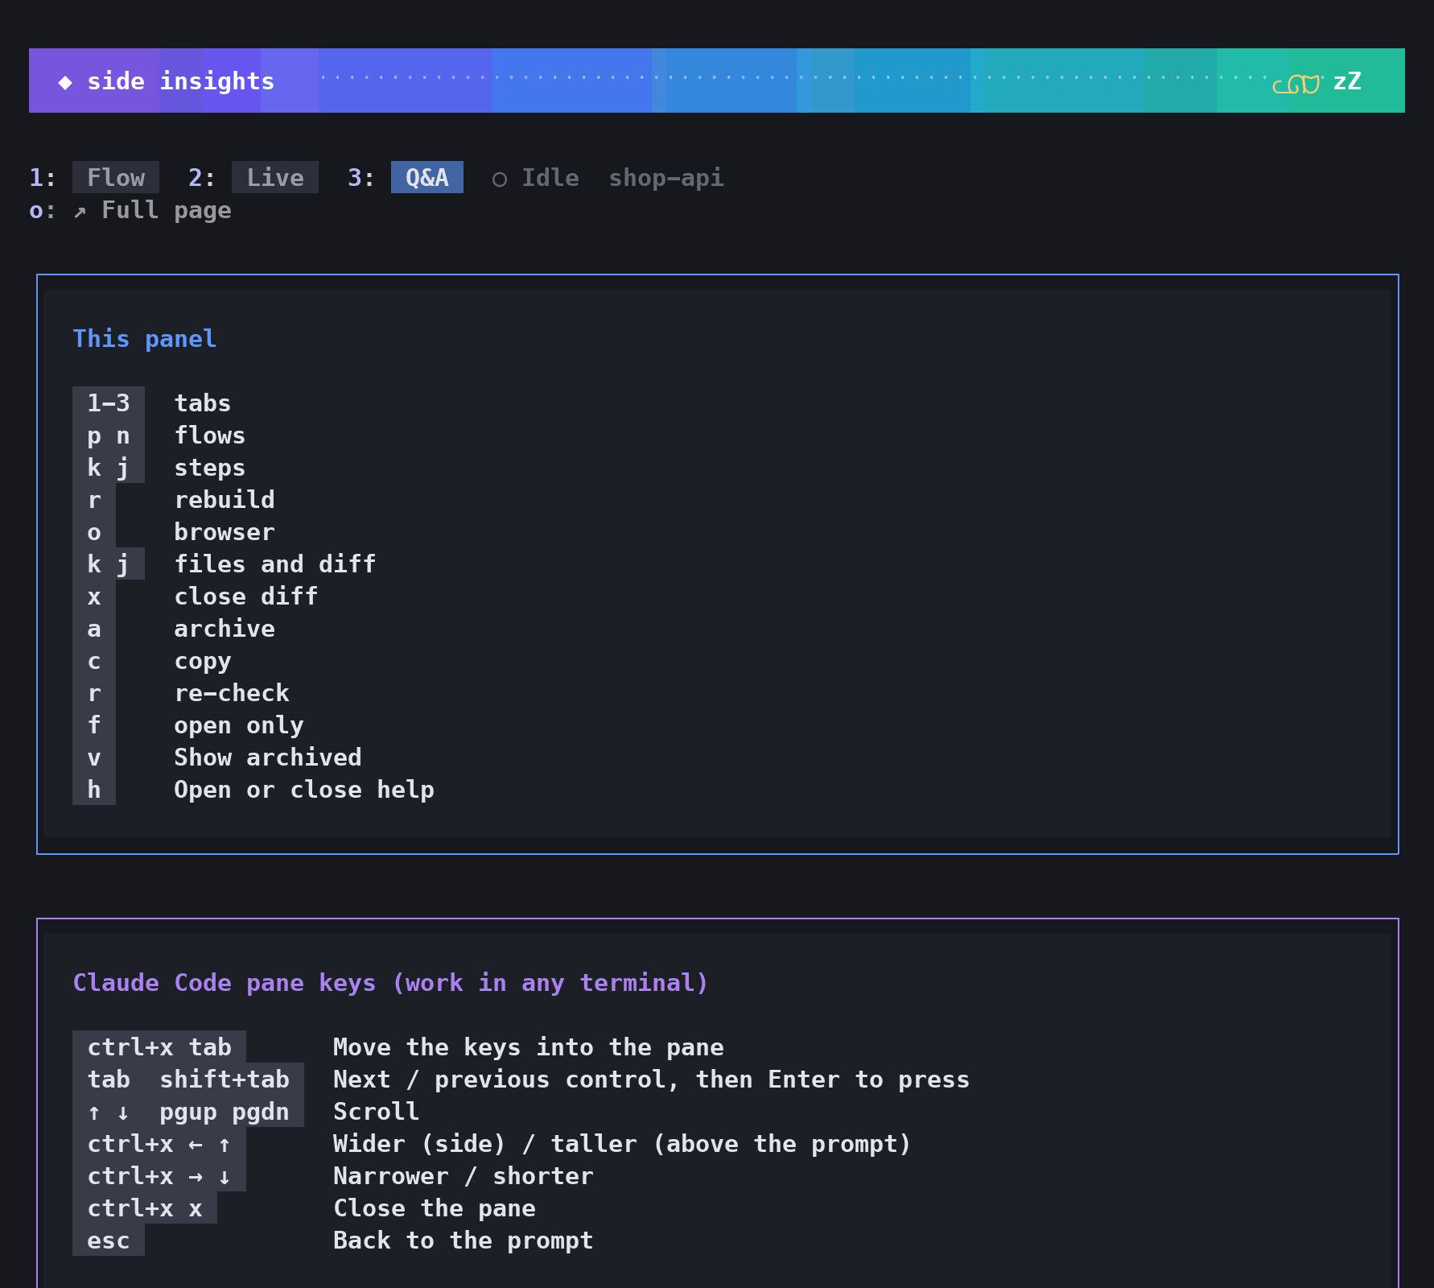Image resolution: width=1434 pixels, height=1288 pixels.
Task: Click the f key for open only
Action: (x=94, y=724)
